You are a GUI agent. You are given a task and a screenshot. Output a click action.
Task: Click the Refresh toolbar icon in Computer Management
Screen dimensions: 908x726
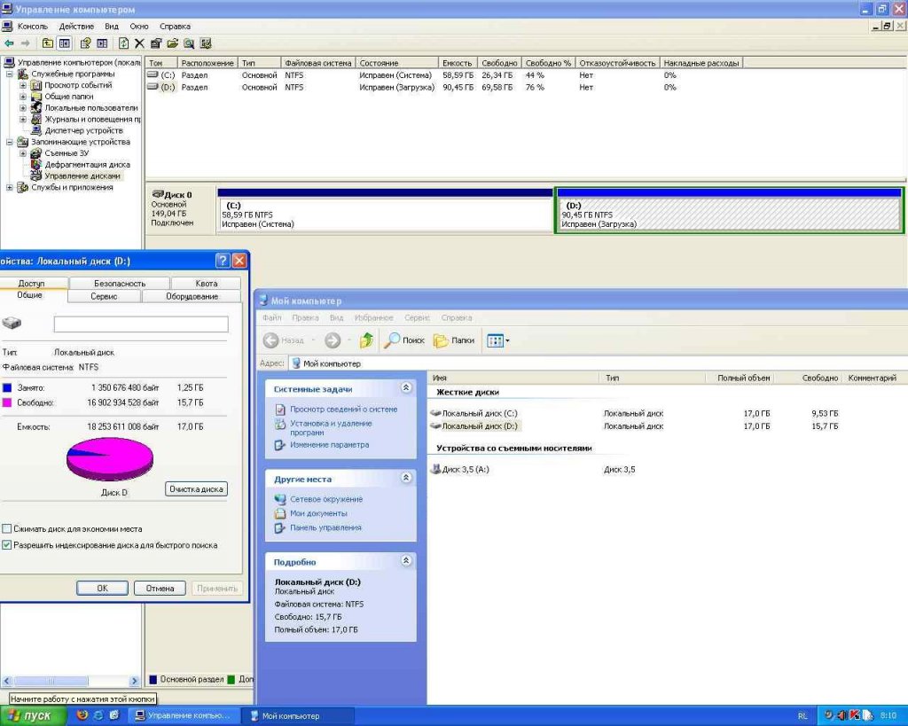123,43
